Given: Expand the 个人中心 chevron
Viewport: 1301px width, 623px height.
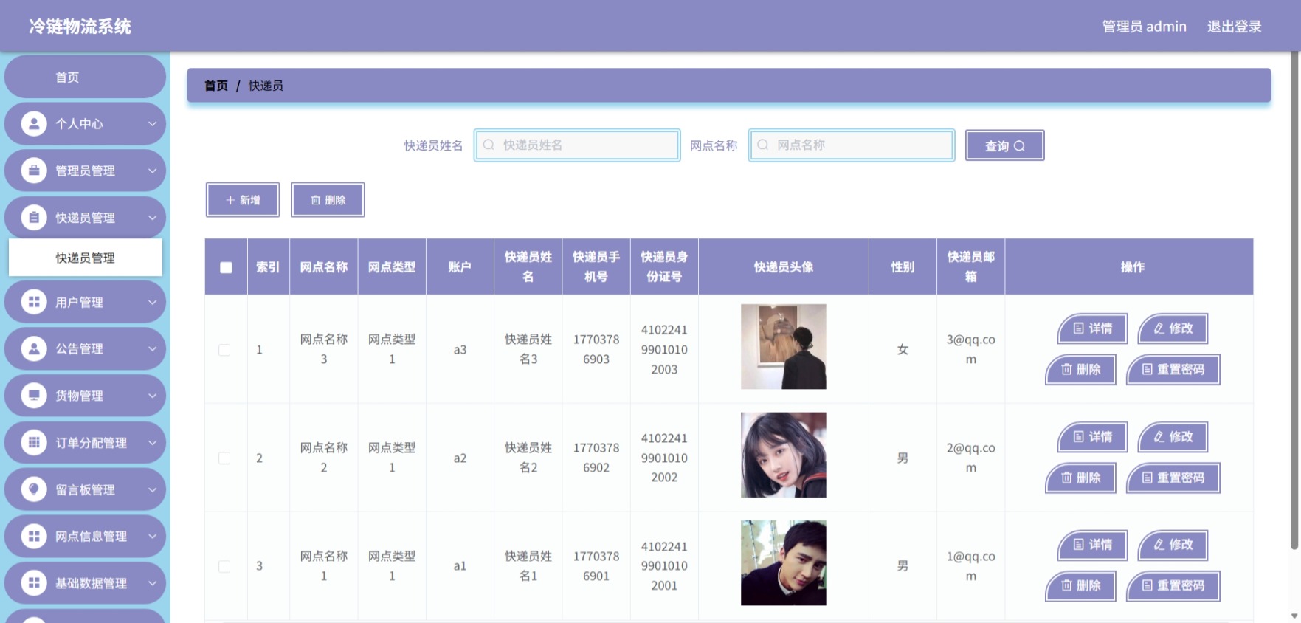Looking at the screenshot, I should pyautogui.click(x=152, y=124).
